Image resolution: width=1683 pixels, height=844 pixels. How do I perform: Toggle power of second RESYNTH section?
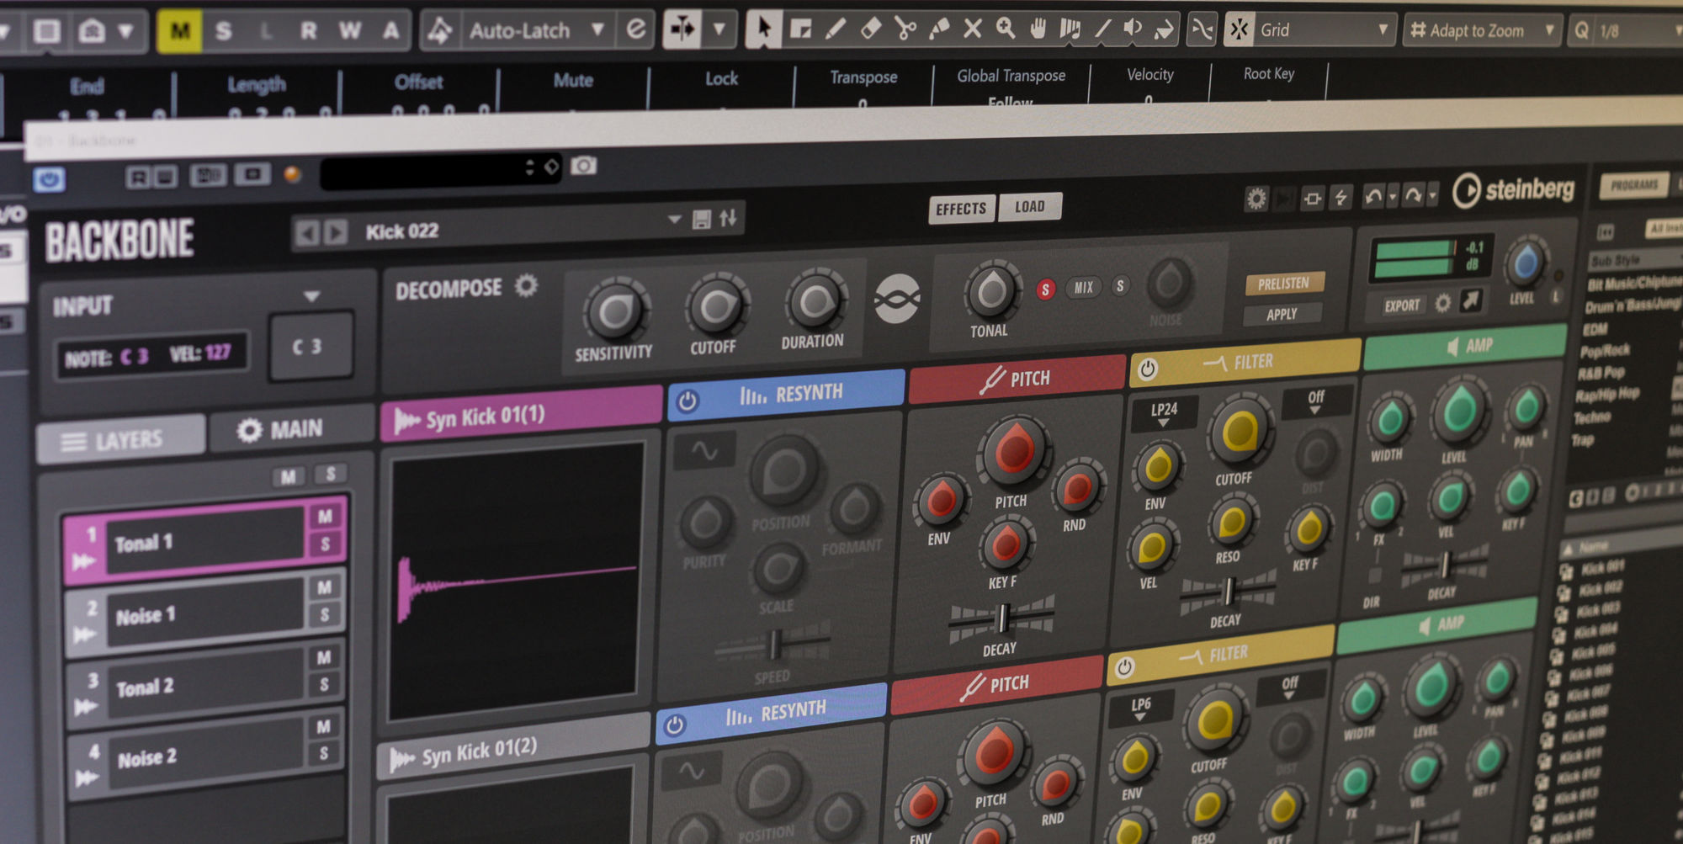coord(675,725)
